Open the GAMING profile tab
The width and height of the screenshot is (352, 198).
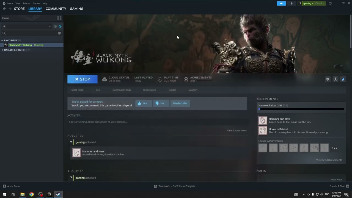click(76, 9)
